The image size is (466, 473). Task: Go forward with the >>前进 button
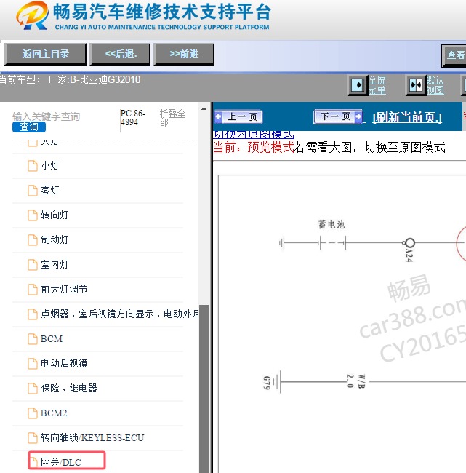click(x=184, y=55)
